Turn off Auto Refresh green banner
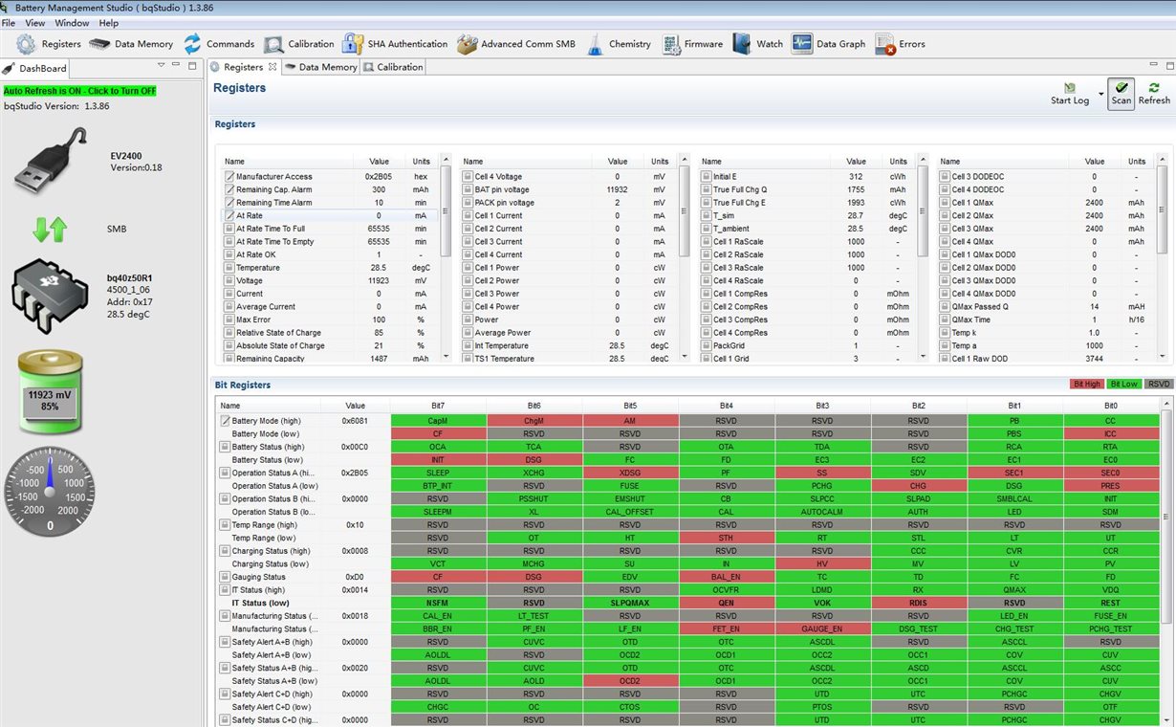Screen dimensions: 1176x727 click(79, 91)
